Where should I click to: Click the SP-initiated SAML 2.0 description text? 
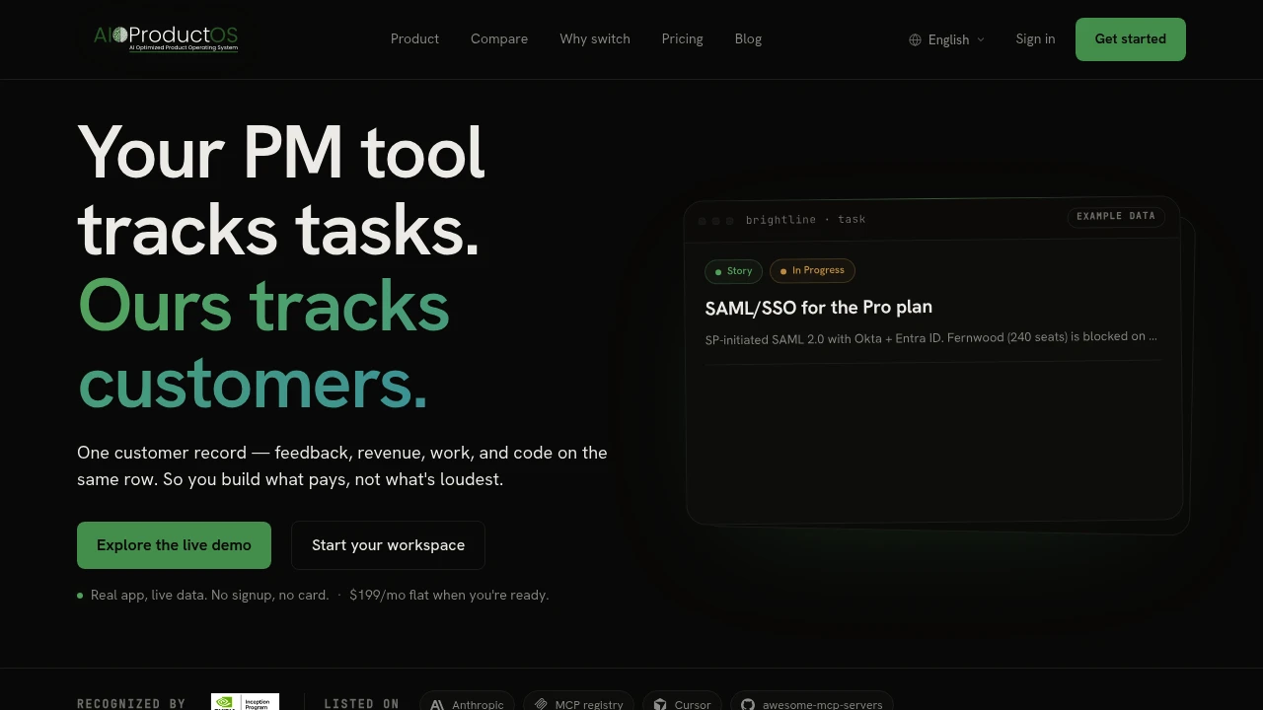pos(930,337)
